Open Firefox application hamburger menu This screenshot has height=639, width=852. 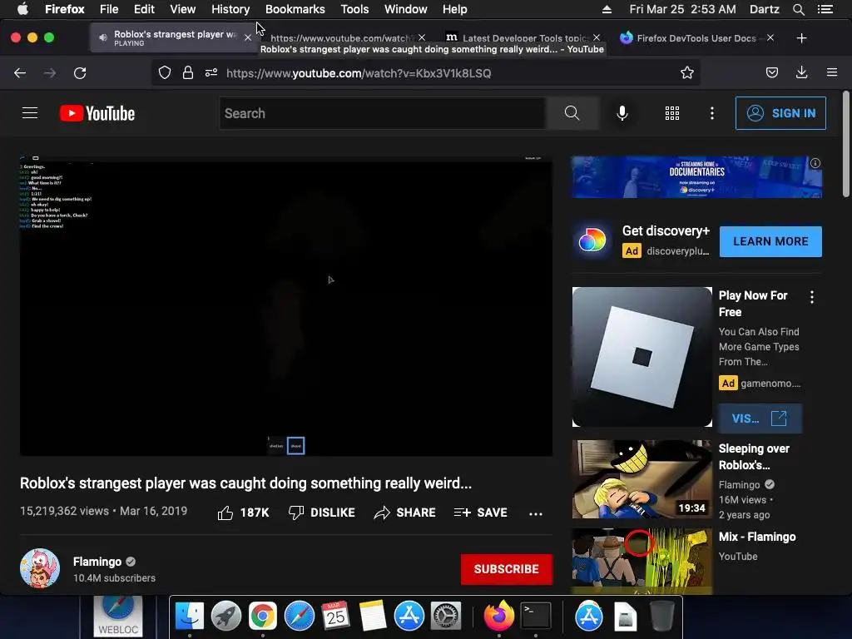point(832,72)
